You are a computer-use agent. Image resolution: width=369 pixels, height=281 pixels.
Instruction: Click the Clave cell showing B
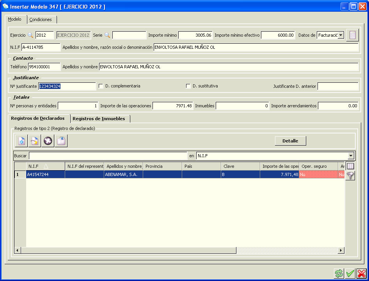click(x=241, y=174)
